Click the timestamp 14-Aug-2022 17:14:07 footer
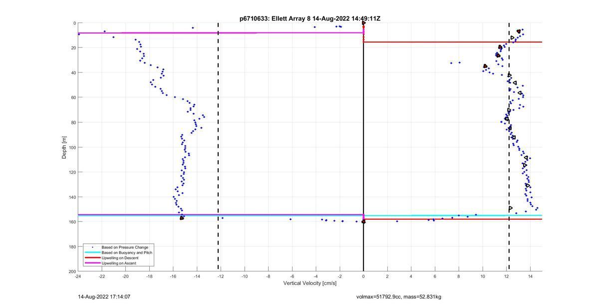This screenshot has height=305, width=599. pyautogui.click(x=104, y=297)
